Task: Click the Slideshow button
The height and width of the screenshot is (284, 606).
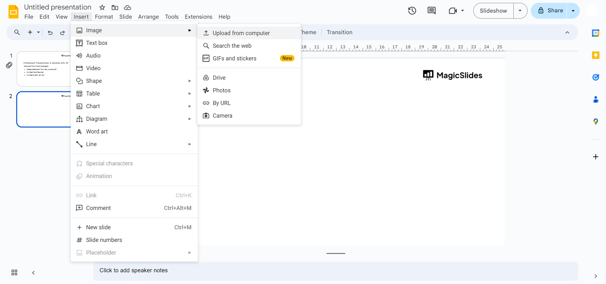Action: click(x=493, y=11)
